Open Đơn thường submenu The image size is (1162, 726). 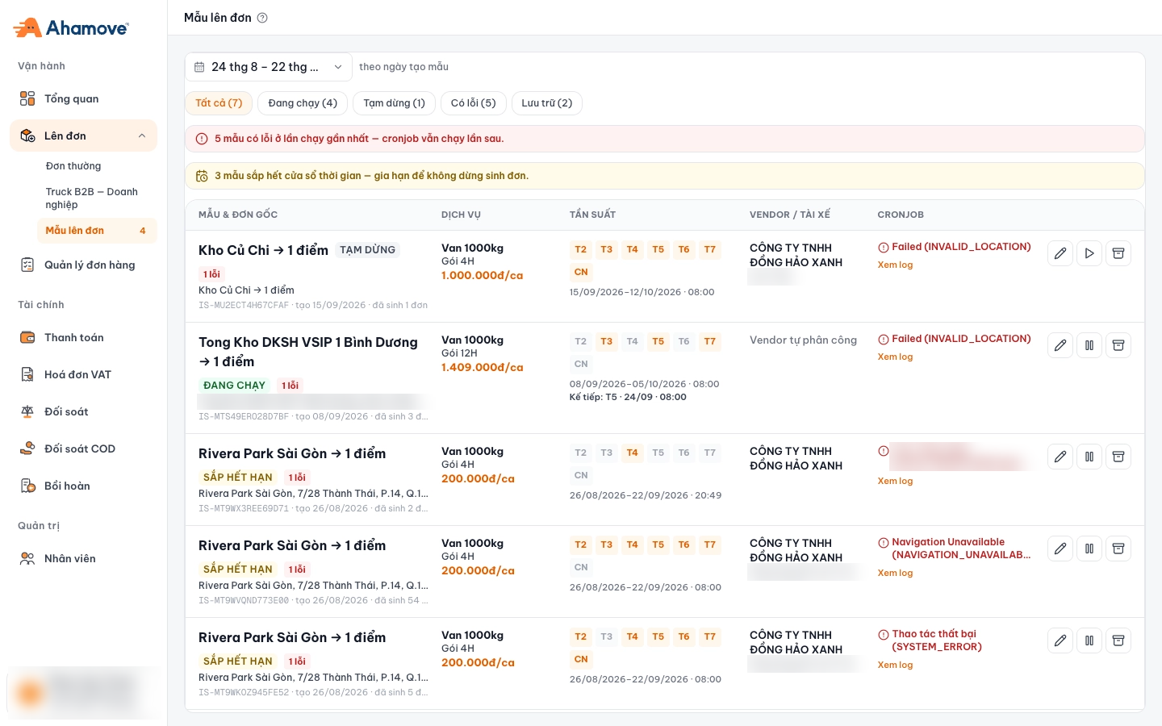tap(97, 166)
